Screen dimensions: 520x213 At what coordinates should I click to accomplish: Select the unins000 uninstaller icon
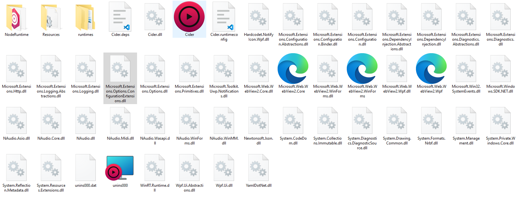click(119, 168)
